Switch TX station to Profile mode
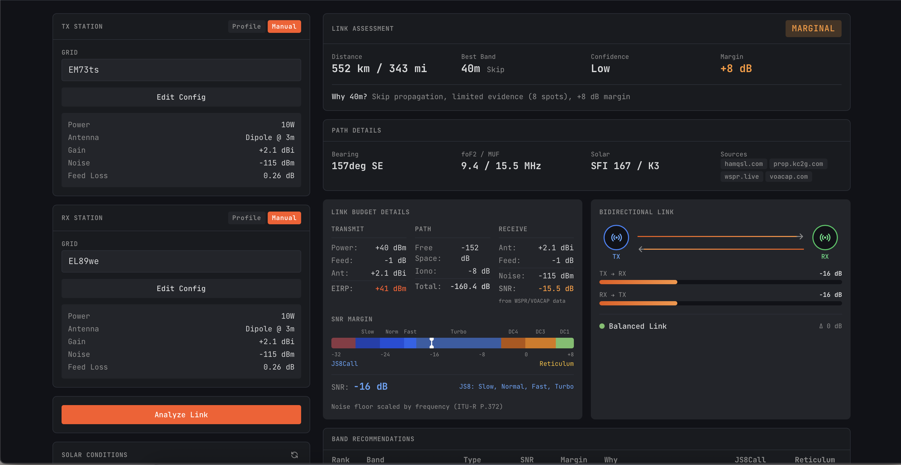This screenshot has height=465, width=901. 246,26
